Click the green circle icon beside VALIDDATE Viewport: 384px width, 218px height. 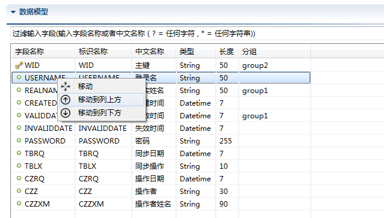pos(19,115)
